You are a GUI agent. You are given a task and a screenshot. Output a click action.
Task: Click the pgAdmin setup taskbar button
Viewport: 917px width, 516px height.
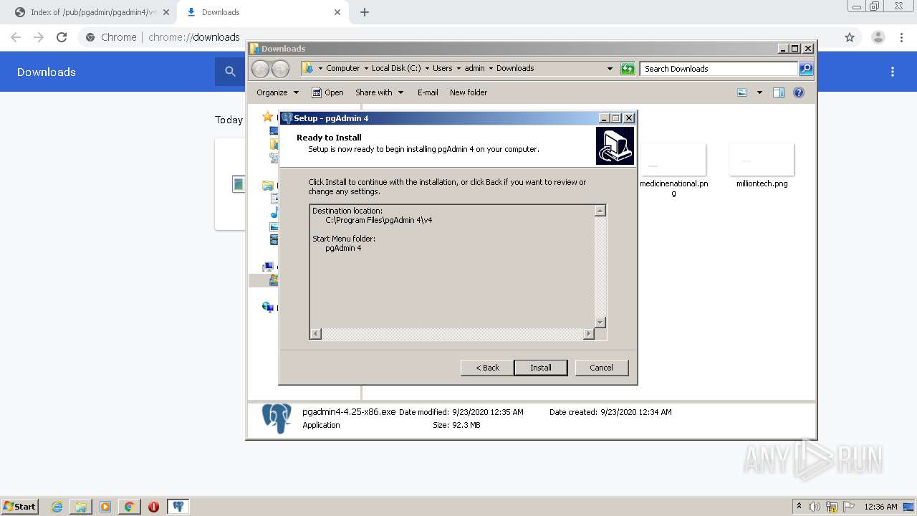178,507
